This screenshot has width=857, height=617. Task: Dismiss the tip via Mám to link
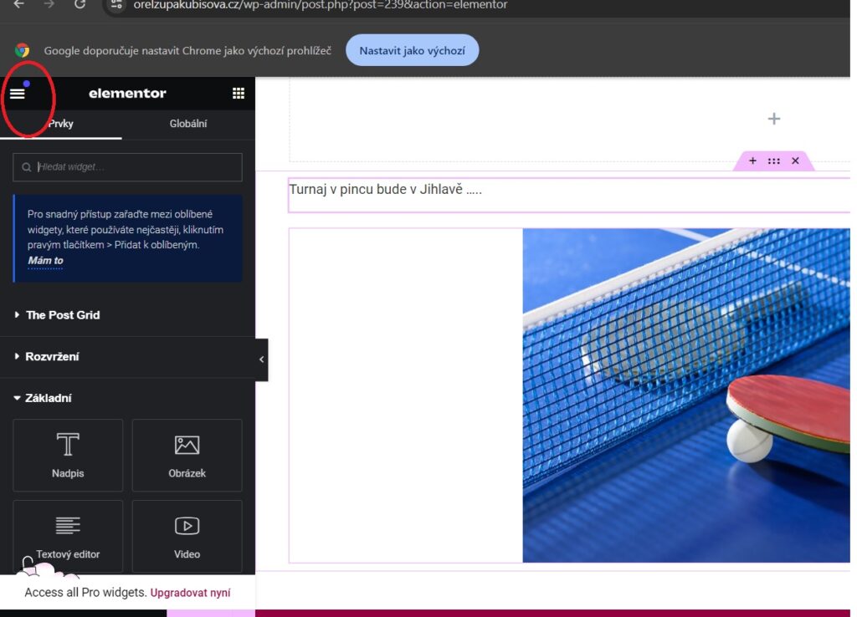click(45, 261)
